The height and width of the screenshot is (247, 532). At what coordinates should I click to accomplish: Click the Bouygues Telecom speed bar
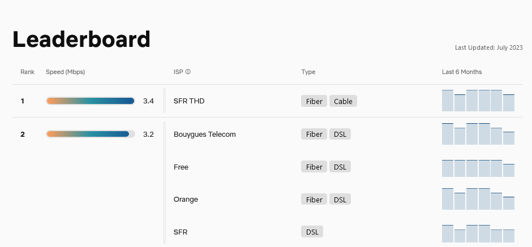[x=91, y=134]
